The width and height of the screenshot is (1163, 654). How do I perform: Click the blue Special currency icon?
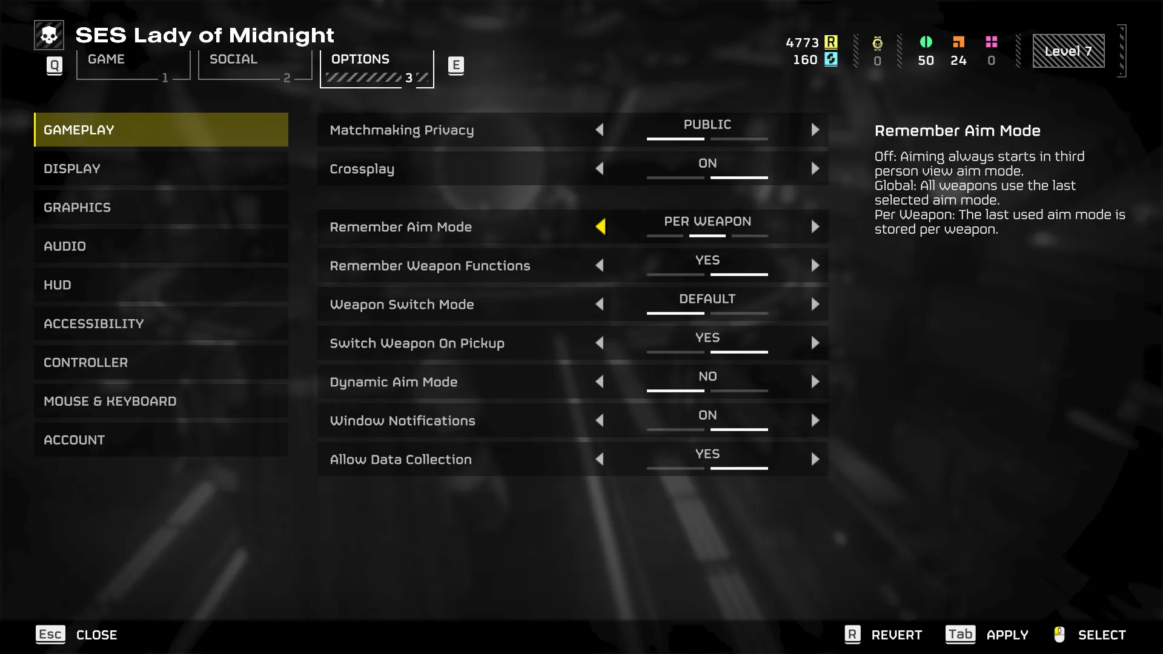pos(830,59)
